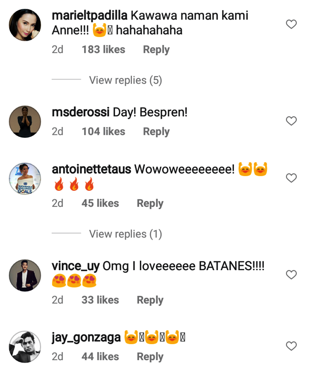Open vince_uy's profile avatar
This screenshot has width=315, height=382.
pos(25,275)
